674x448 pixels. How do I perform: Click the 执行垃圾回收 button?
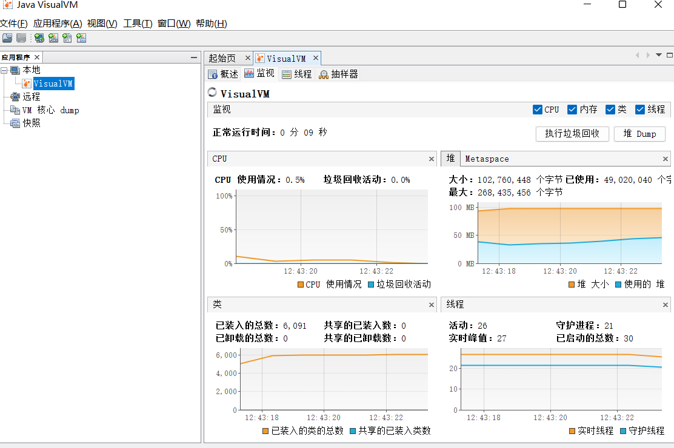coord(572,134)
